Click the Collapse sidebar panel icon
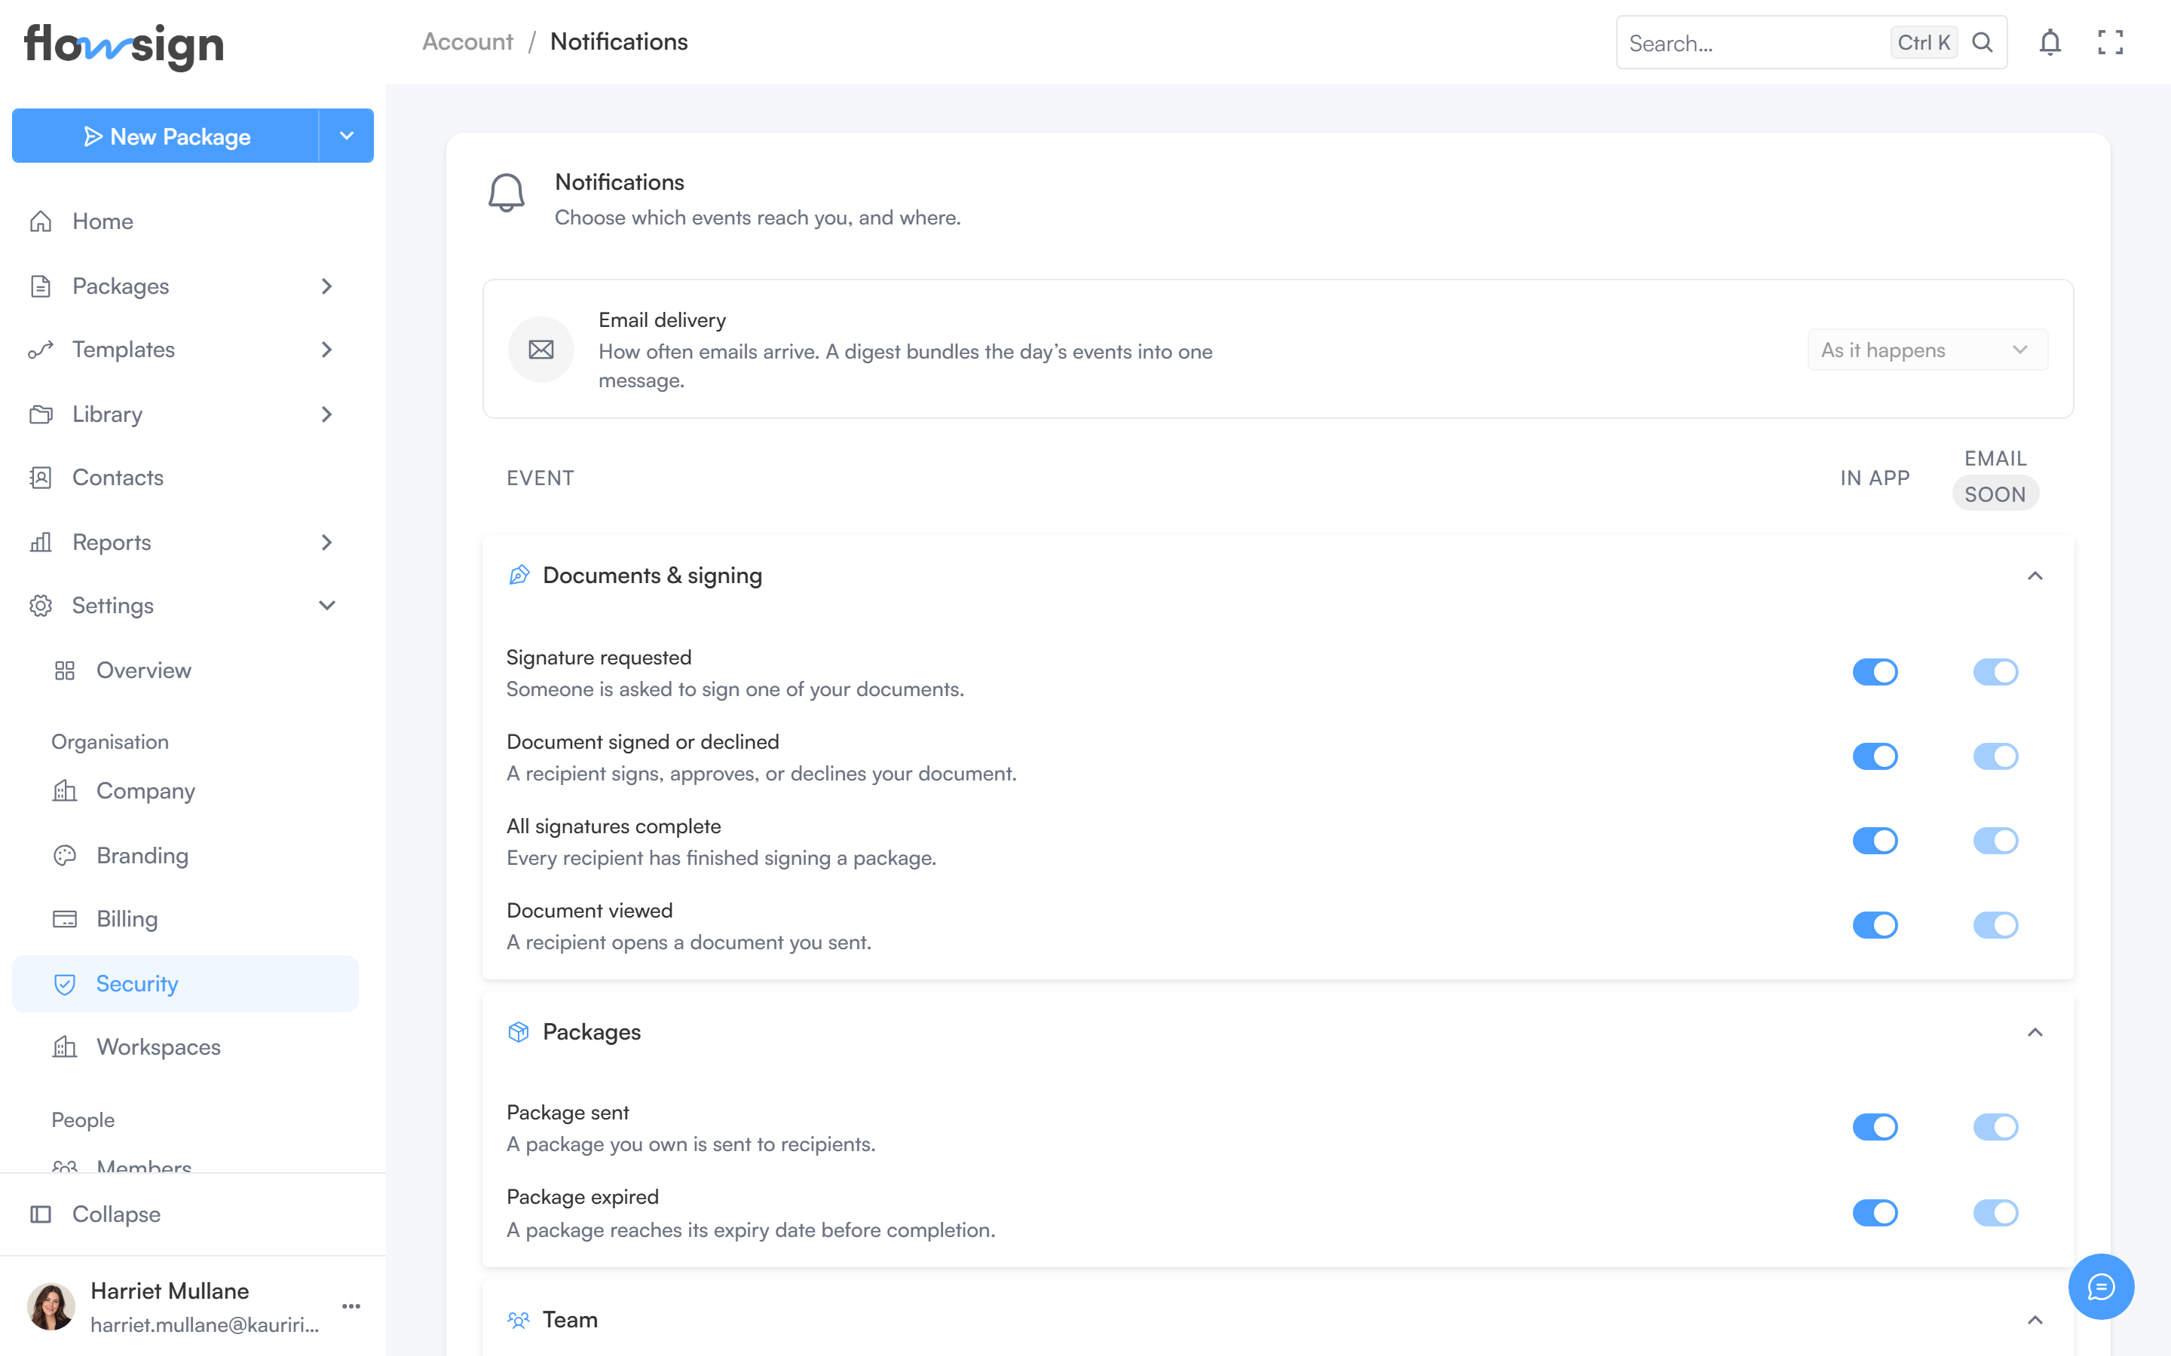The image size is (2171, 1356). (41, 1214)
